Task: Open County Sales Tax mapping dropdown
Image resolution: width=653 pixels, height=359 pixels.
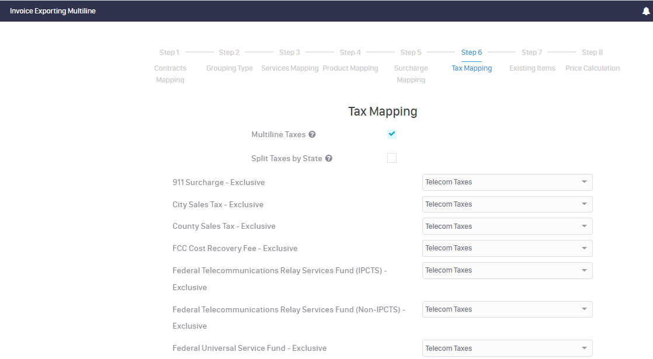Action: (x=507, y=226)
